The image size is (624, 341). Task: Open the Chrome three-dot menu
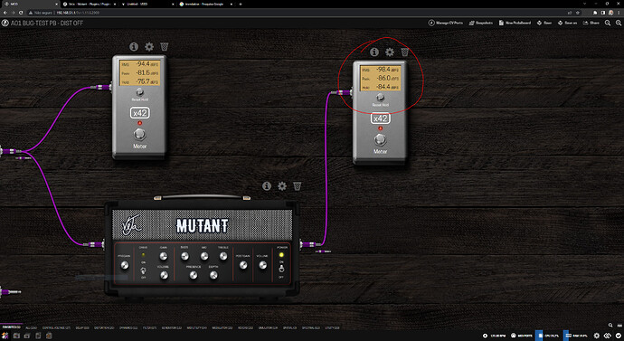point(619,13)
